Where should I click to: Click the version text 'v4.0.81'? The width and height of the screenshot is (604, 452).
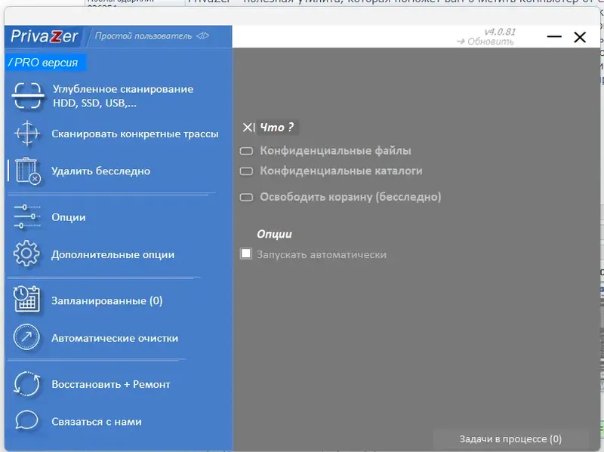coord(500,32)
